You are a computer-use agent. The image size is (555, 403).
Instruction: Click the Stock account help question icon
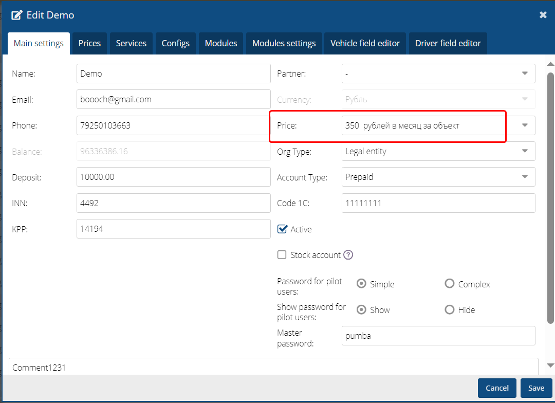pos(348,255)
